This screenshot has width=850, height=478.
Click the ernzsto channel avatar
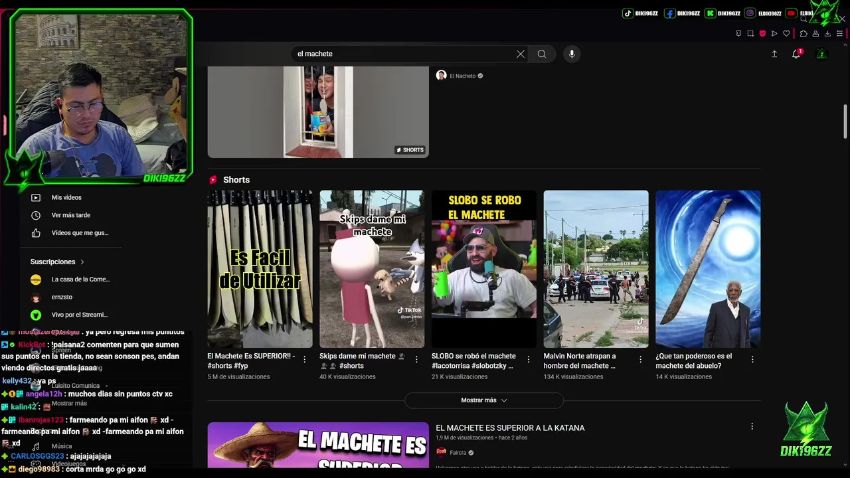pos(36,297)
